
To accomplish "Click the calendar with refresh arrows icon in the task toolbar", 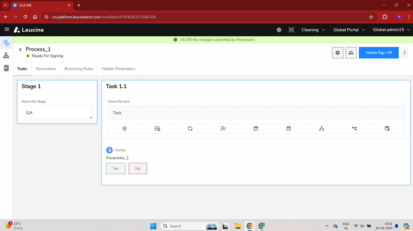I will [256, 128].
